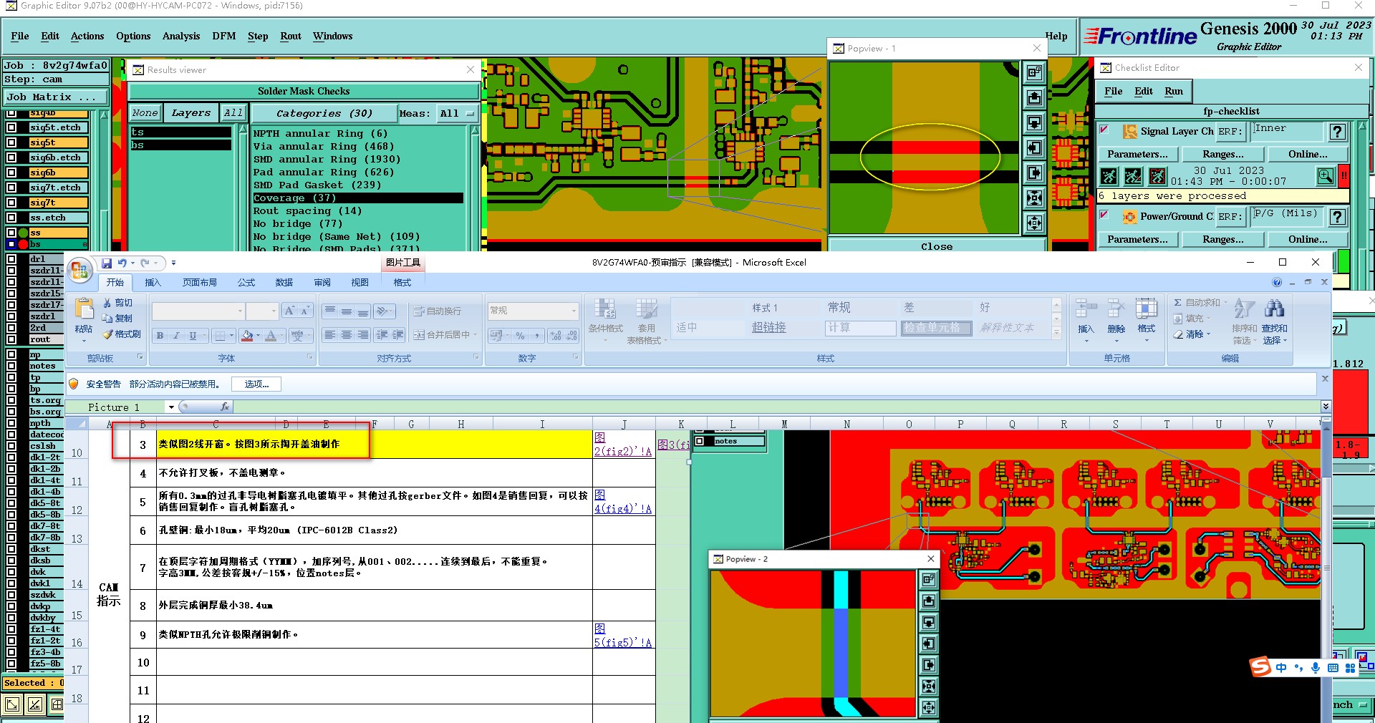Screen dimensions: 1375x723
Task: Open the Run menu in Checklist Editor
Action: [1174, 91]
